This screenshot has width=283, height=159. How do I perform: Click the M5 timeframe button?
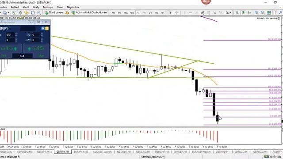click(119, 13)
